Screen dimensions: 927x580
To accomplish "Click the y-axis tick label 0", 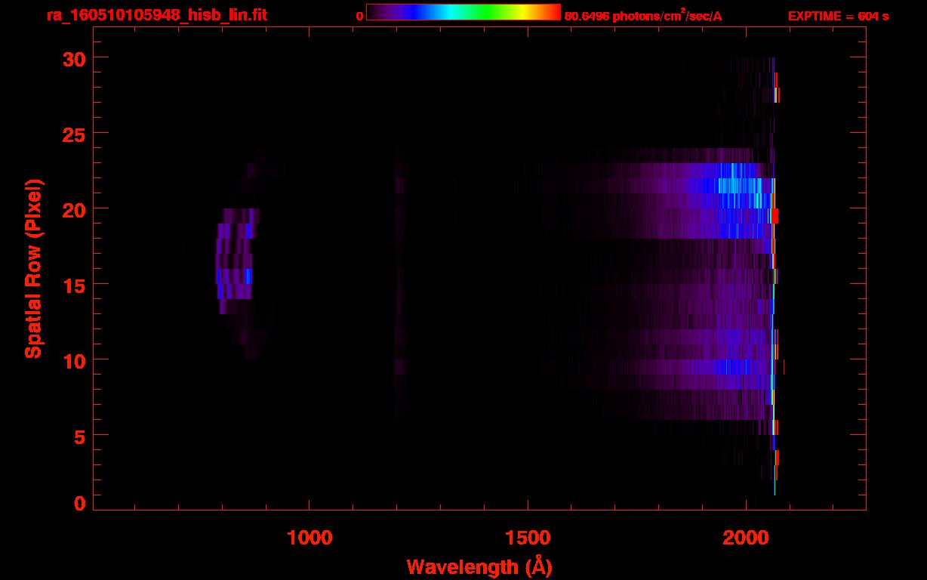I will 79,503.
